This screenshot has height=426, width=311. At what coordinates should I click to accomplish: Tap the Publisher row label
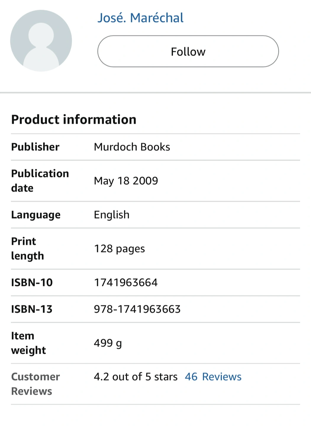click(x=35, y=147)
